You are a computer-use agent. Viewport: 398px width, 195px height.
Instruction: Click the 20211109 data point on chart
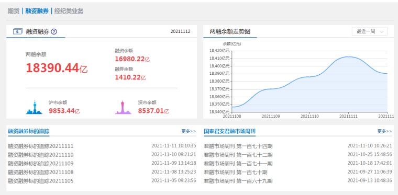click(271, 89)
